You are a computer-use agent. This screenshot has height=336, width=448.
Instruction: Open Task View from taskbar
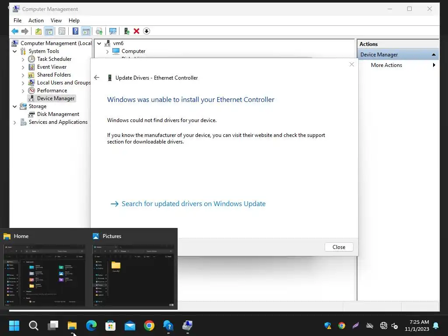53,325
